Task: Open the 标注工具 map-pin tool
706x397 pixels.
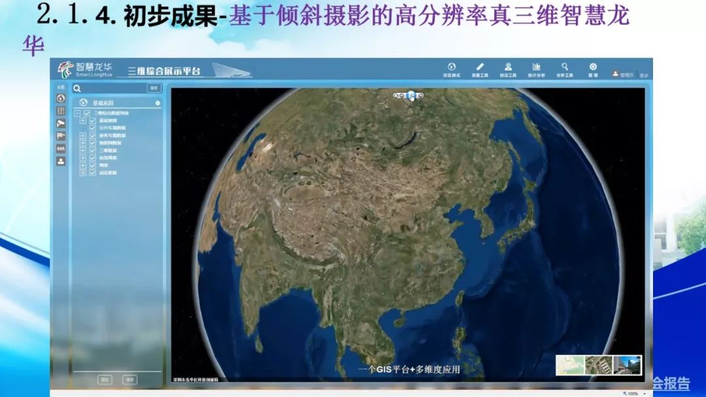Action: pyautogui.click(x=508, y=70)
